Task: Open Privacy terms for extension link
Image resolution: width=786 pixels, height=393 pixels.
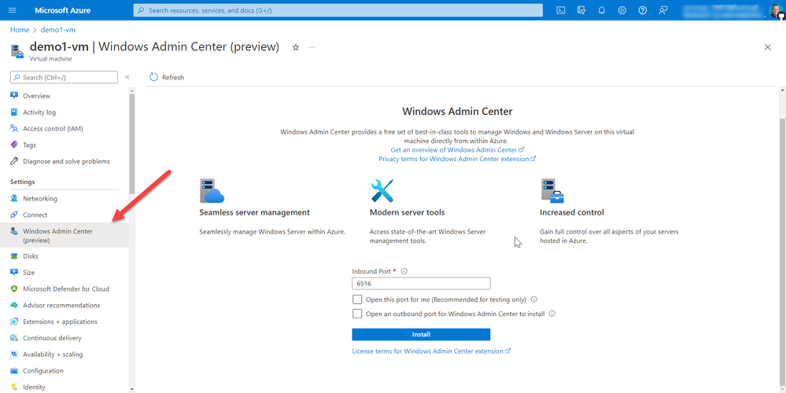Action: click(457, 159)
